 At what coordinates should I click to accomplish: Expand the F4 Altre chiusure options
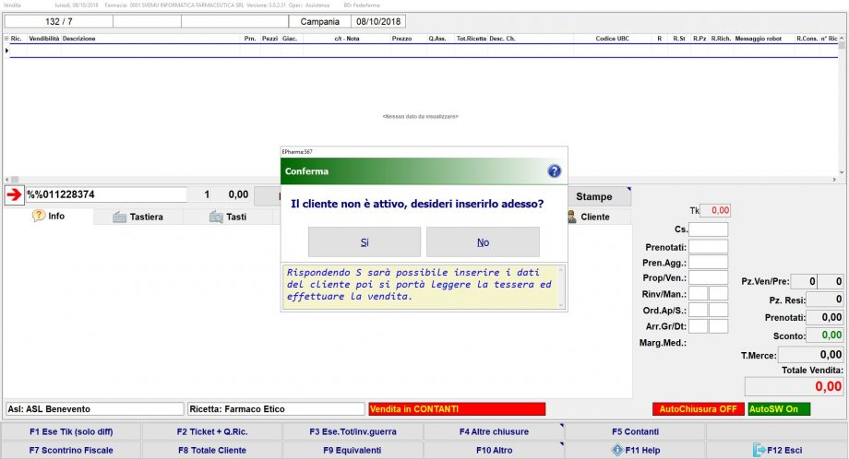coord(494,431)
